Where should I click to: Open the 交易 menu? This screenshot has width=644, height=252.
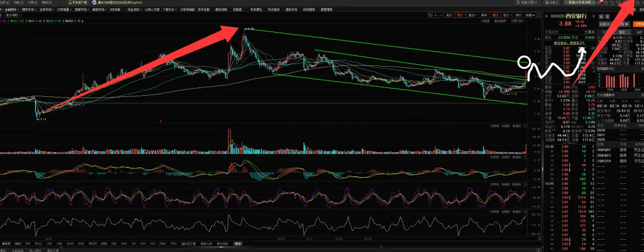tap(33, 2)
